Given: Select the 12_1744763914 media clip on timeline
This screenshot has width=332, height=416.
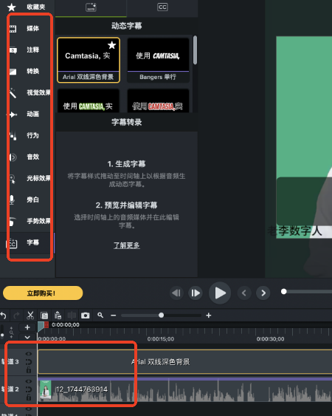Looking at the screenshot, I should click(x=185, y=389).
